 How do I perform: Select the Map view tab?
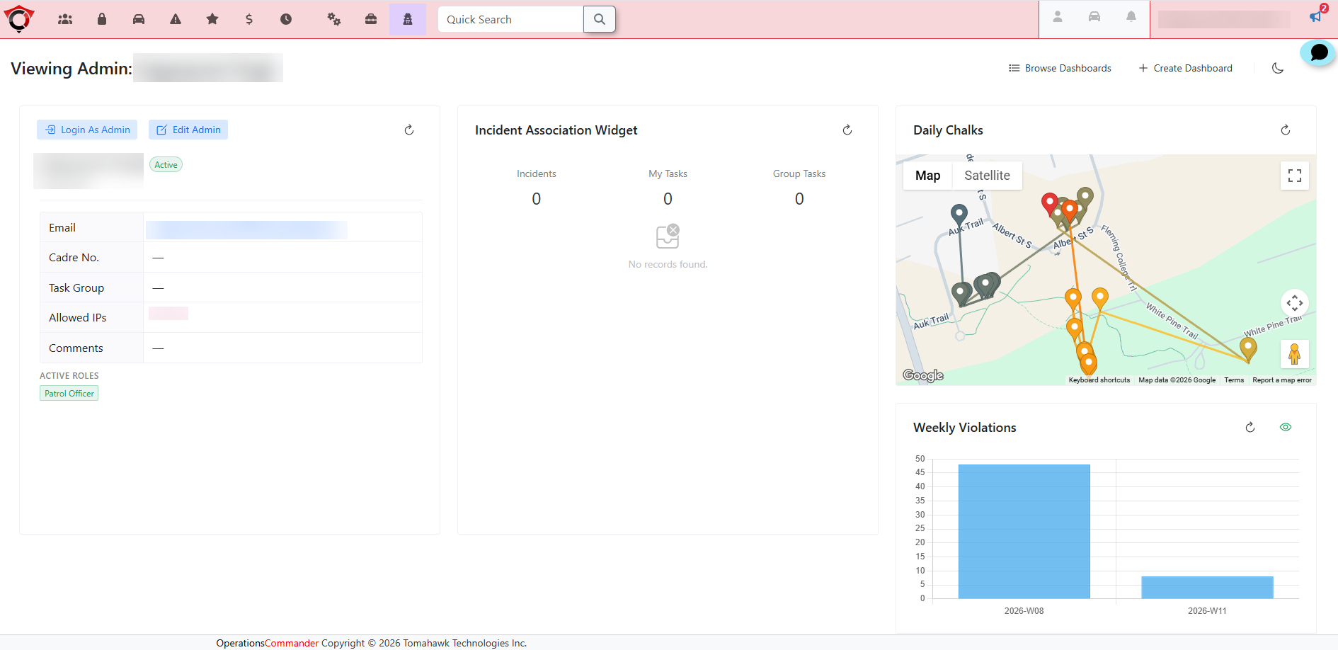927,175
